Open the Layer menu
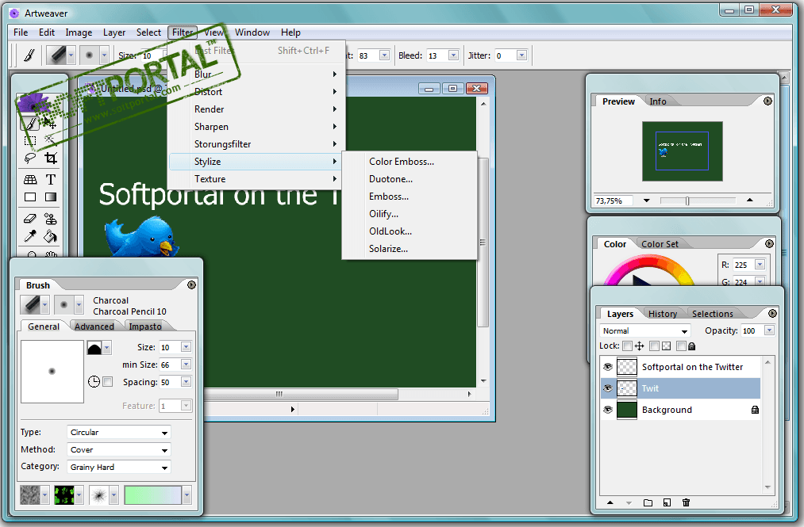 point(113,32)
